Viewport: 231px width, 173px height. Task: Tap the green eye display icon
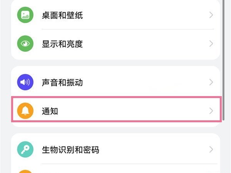26,44
